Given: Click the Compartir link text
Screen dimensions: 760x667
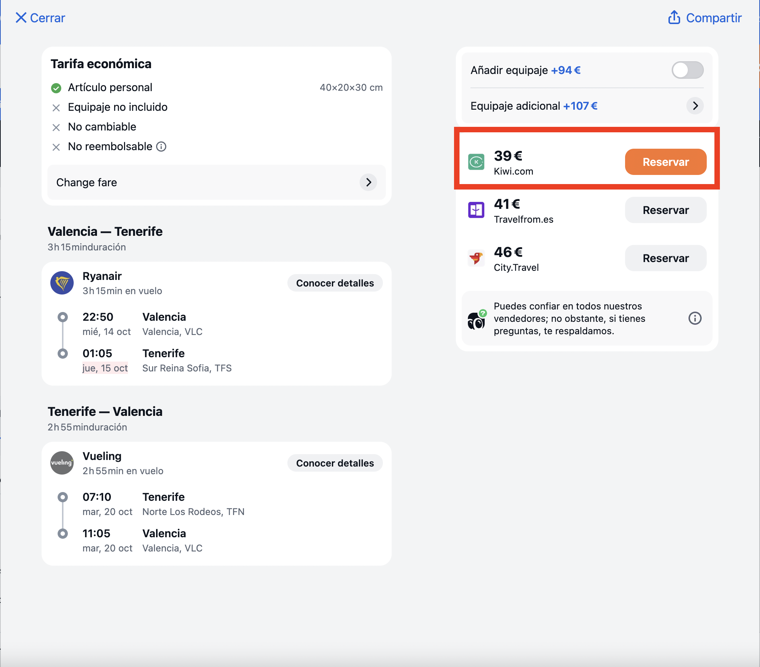Looking at the screenshot, I should tap(714, 17).
